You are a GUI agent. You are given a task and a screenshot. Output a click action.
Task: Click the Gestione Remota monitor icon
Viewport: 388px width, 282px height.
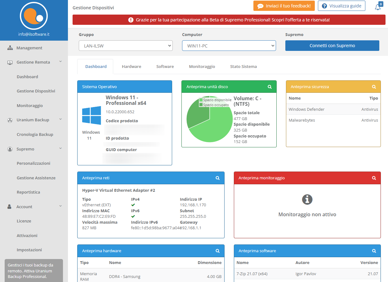[10, 62]
